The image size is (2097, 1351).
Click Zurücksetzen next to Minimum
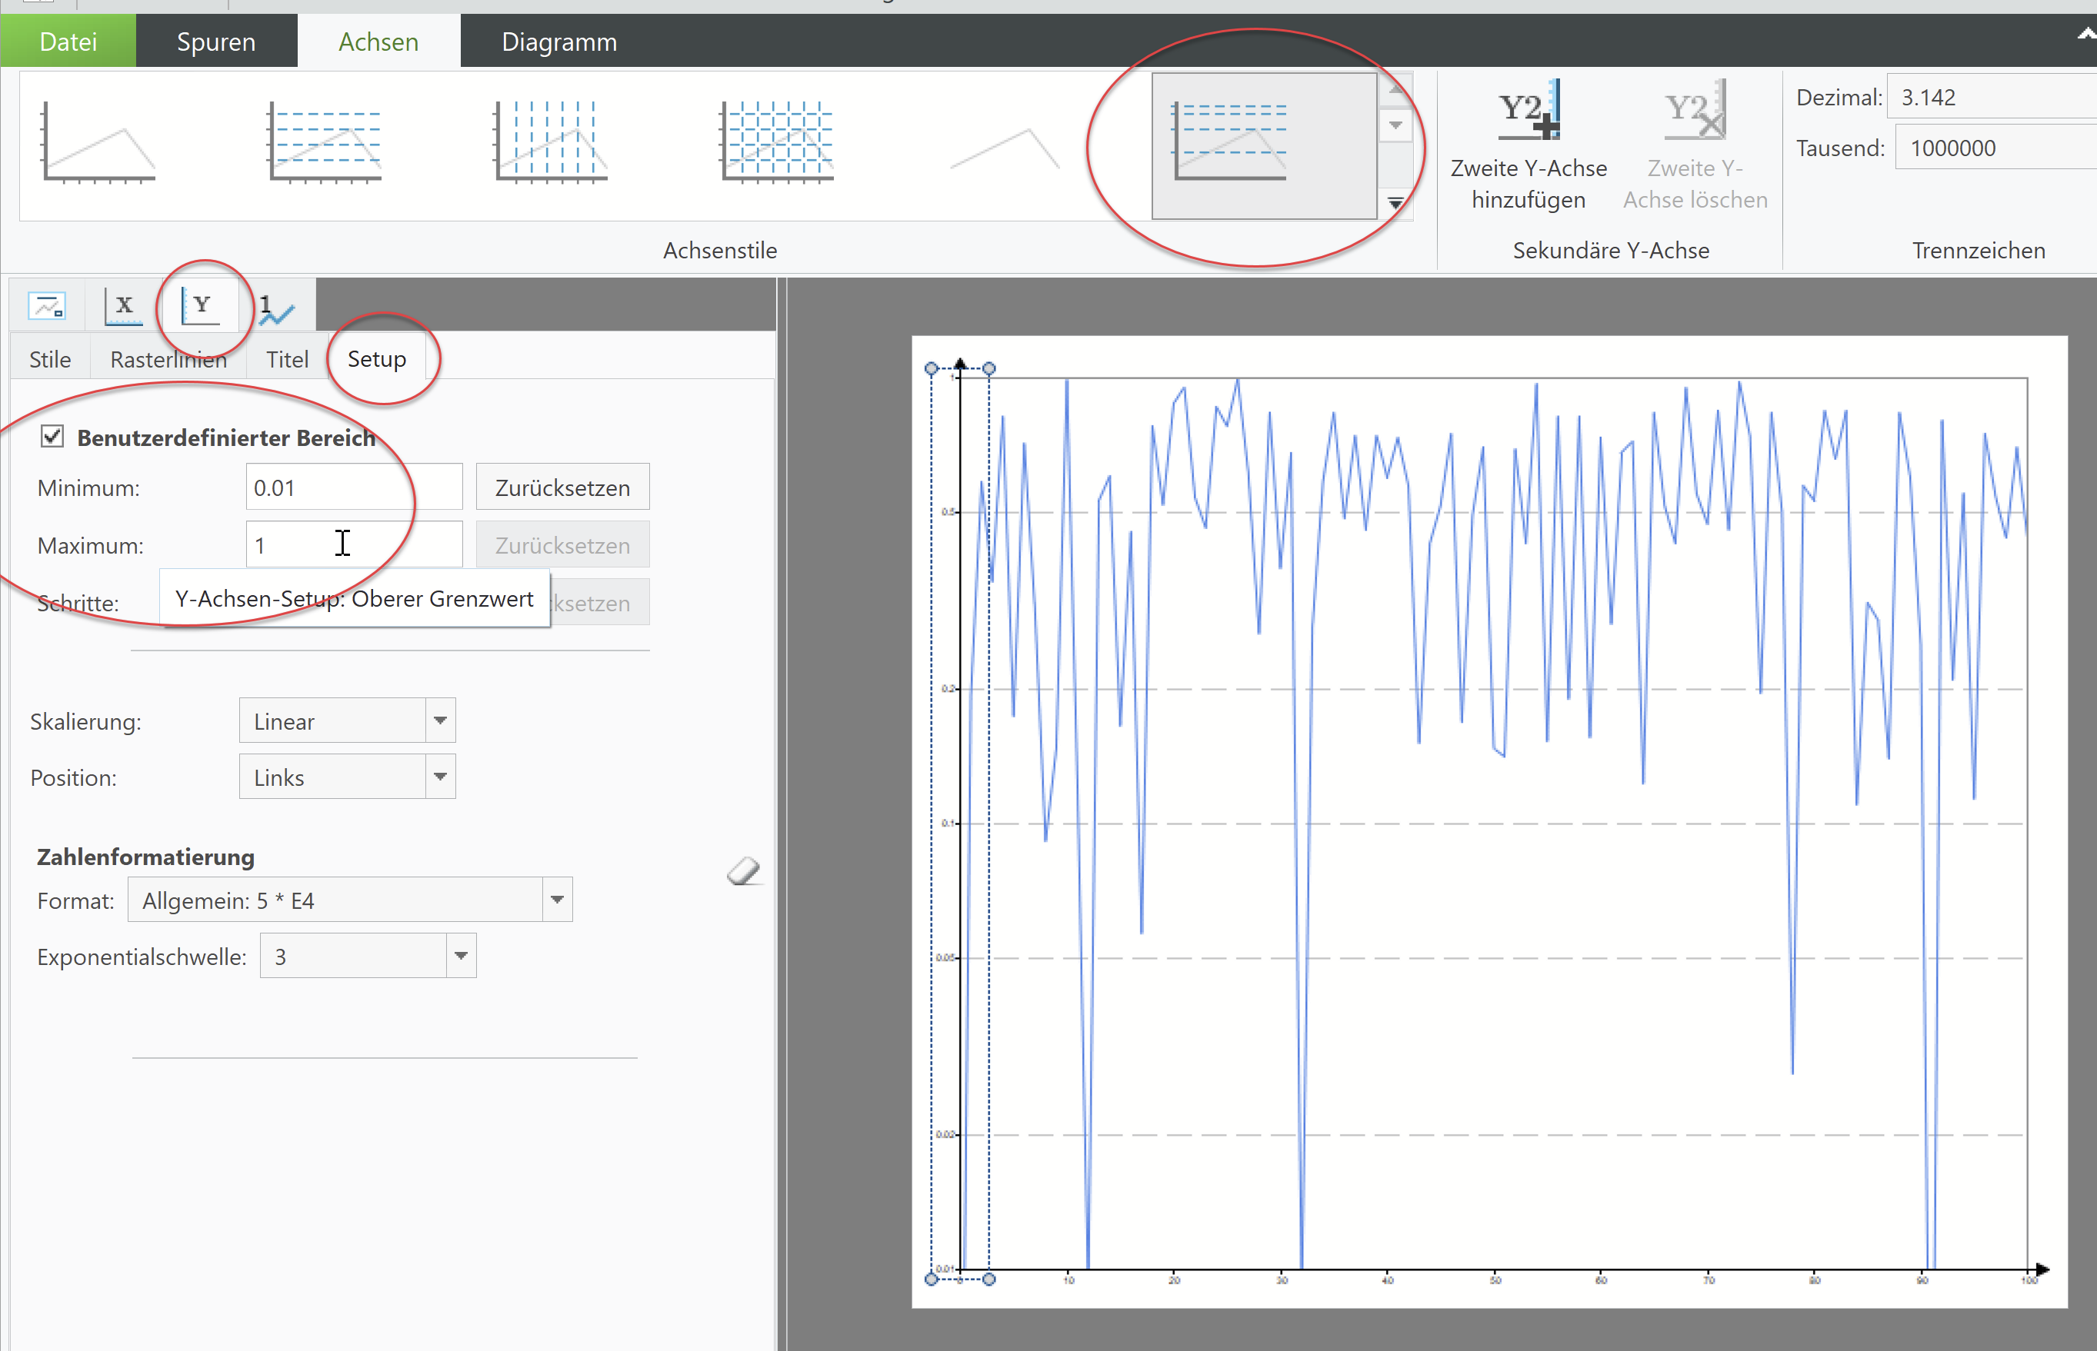(562, 487)
